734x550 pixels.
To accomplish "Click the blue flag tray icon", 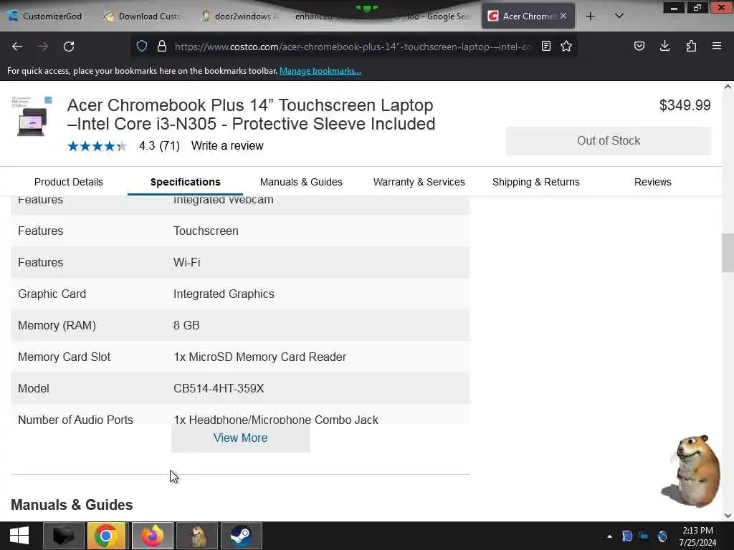I will click(627, 536).
